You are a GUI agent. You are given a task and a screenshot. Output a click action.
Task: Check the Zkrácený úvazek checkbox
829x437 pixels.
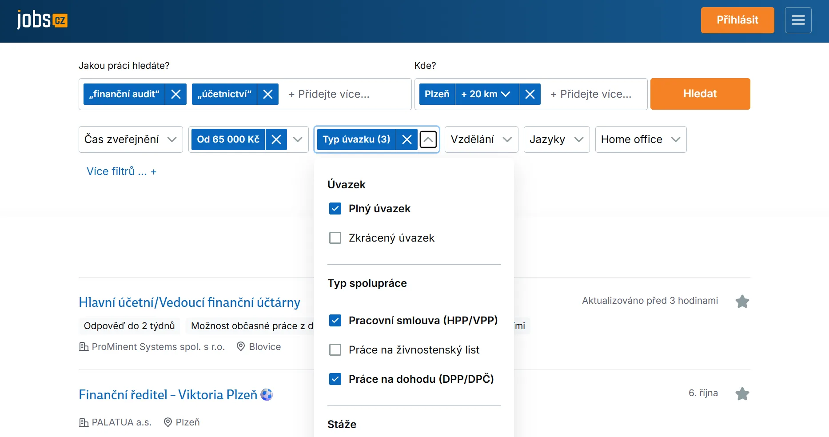pos(335,238)
